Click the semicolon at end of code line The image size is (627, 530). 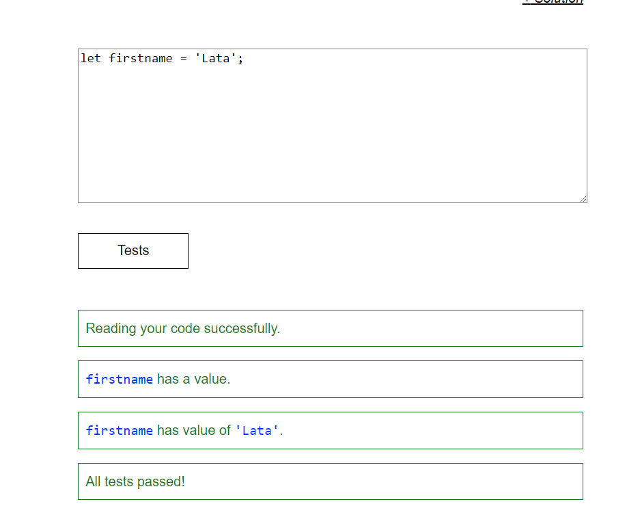(239, 58)
